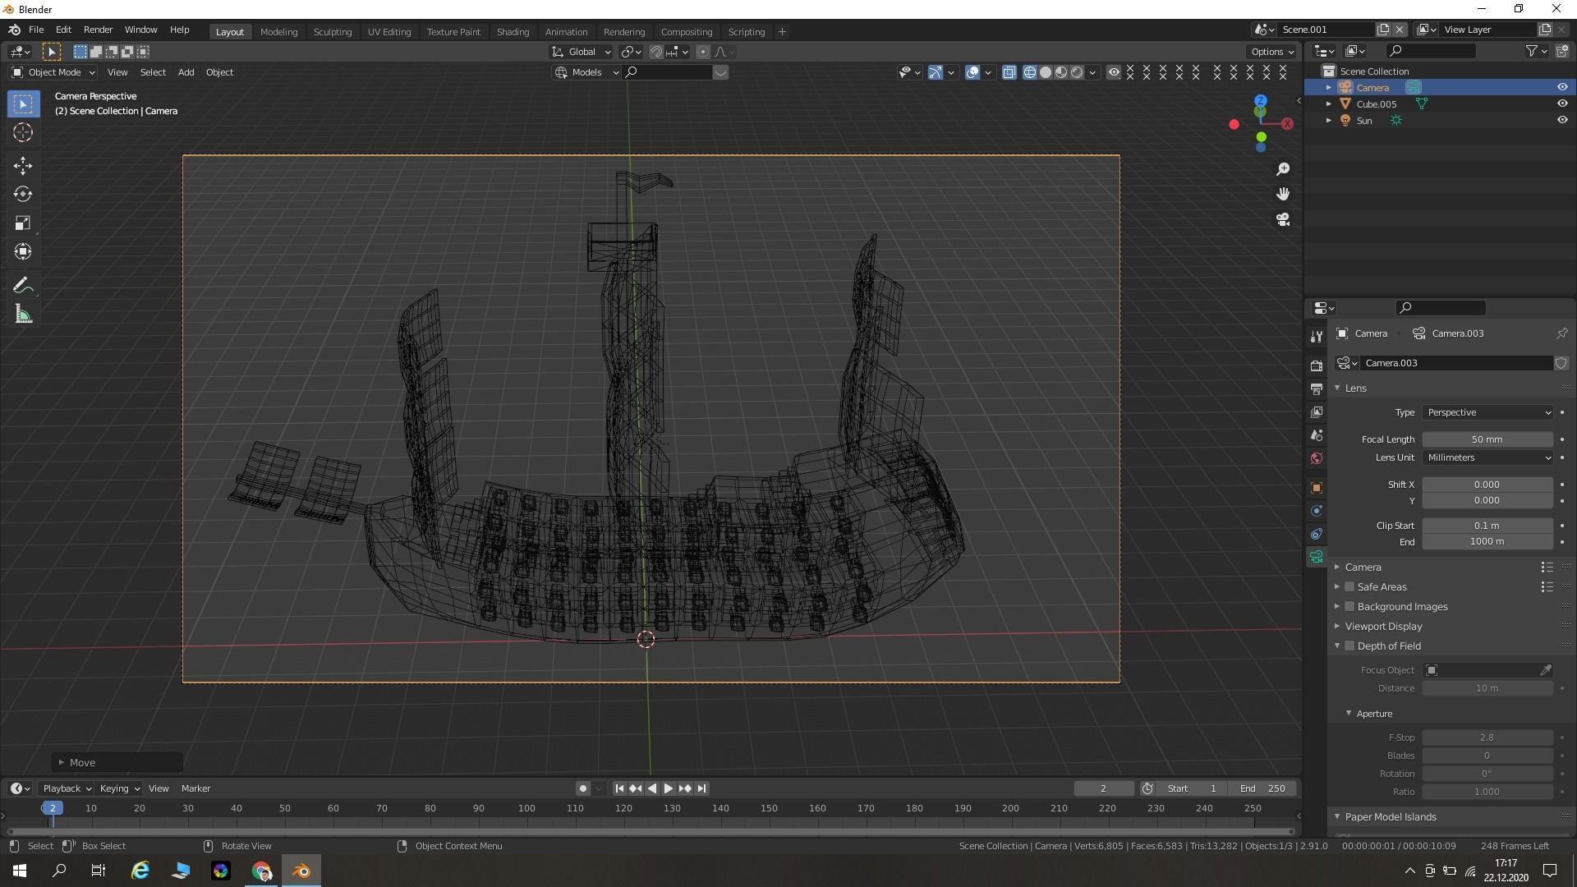Hide the Camera object in outliner

pos(1562,87)
